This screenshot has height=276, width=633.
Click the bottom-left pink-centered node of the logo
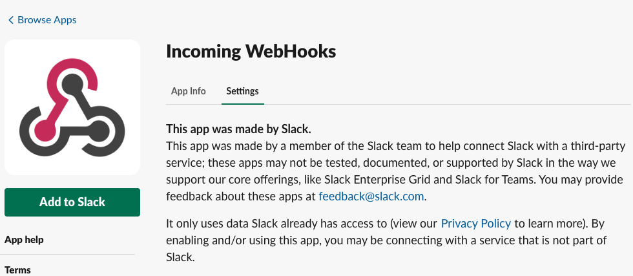point(42,127)
